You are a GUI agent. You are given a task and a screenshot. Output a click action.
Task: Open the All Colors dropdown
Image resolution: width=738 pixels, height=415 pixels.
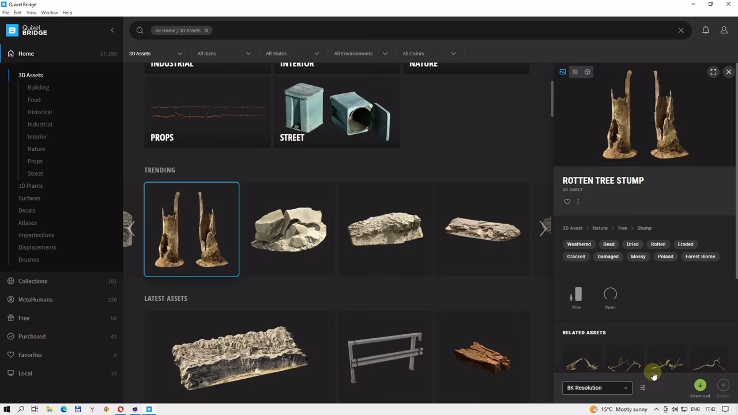[429, 54]
